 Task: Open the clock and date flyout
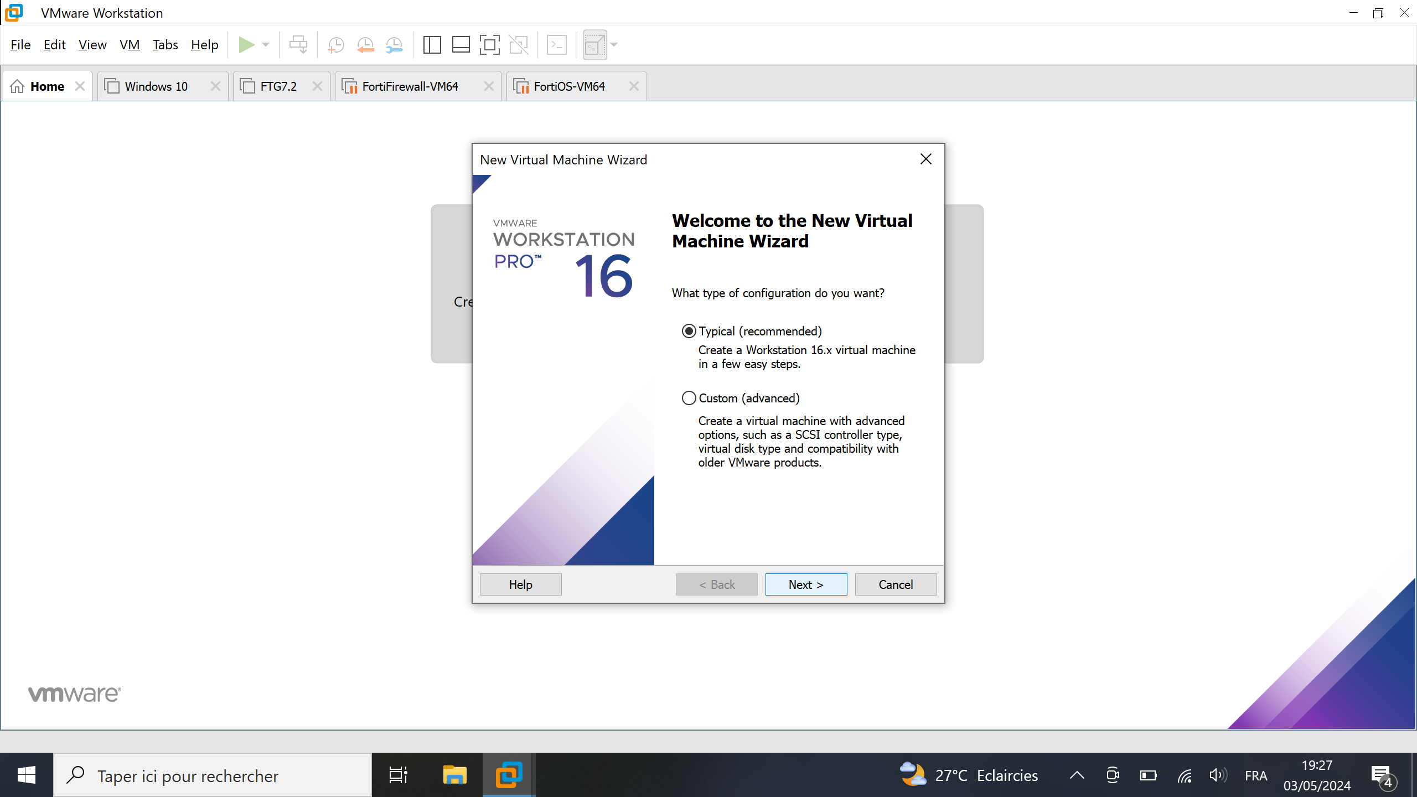1317,775
